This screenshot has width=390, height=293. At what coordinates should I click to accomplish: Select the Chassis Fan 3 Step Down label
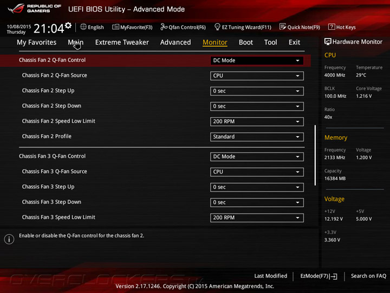coord(51,202)
